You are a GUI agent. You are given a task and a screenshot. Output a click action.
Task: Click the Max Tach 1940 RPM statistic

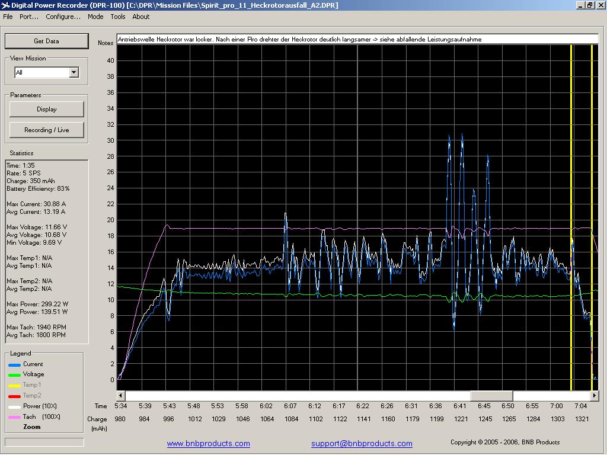click(x=36, y=327)
